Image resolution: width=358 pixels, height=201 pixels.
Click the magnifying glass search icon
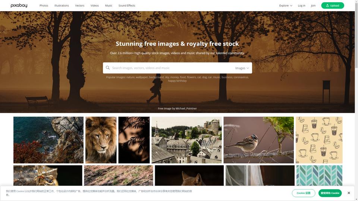[x=108, y=68]
